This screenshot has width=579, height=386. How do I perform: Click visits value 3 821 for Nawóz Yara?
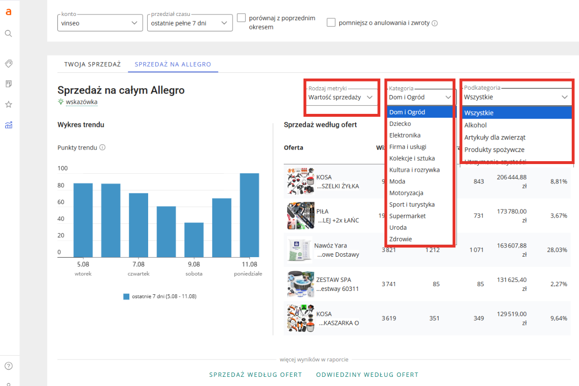click(389, 250)
